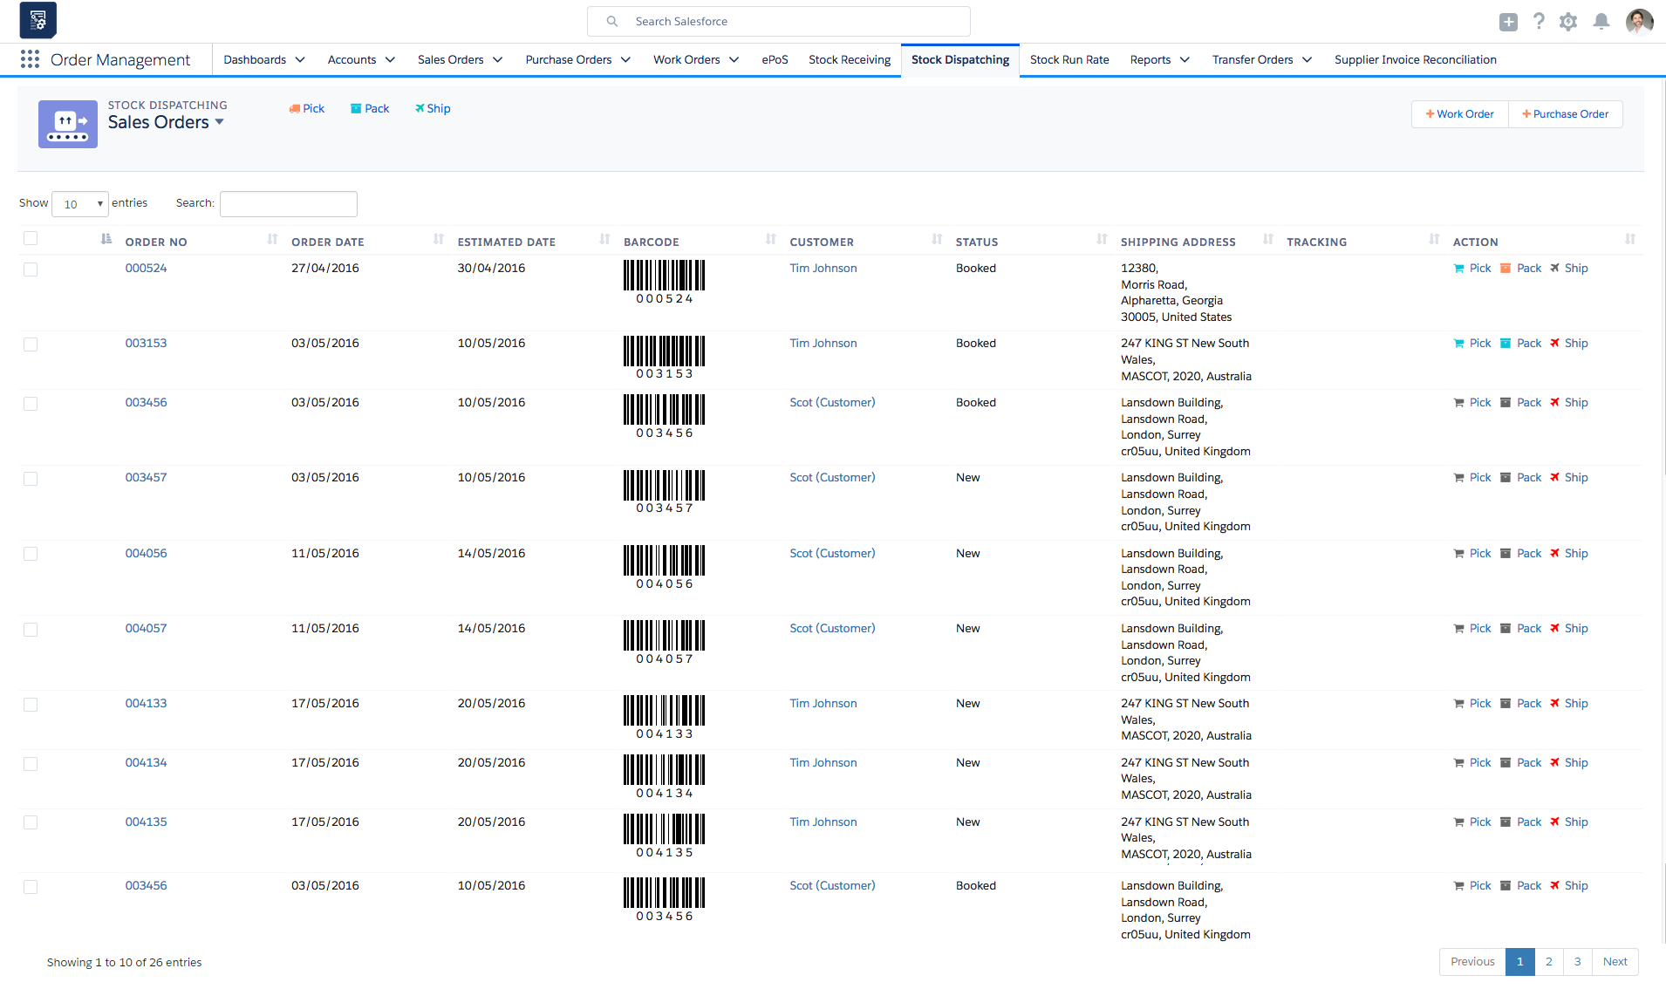Sort by the Order Date column sort icon
The image size is (1666, 989).
click(439, 240)
